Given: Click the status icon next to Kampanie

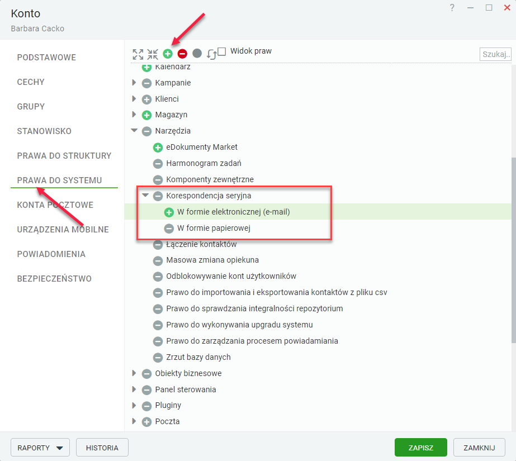Looking at the screenshot, I should pos(147,83).
